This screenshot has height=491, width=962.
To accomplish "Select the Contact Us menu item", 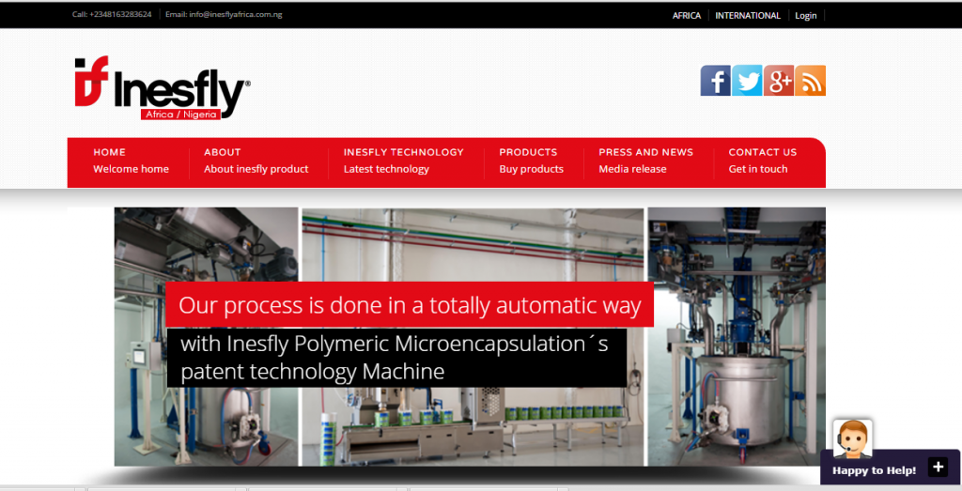I will pyautogui.click(x=762, y=152).
